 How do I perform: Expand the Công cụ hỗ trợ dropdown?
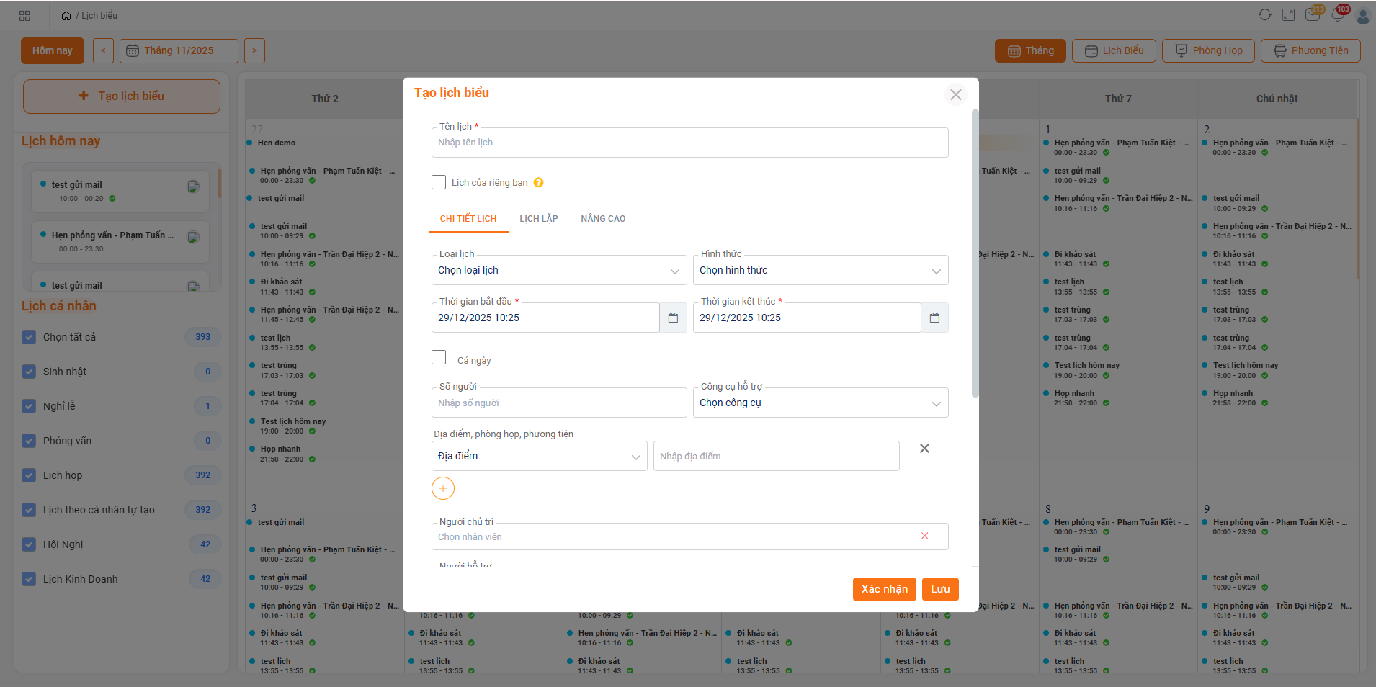820,403
